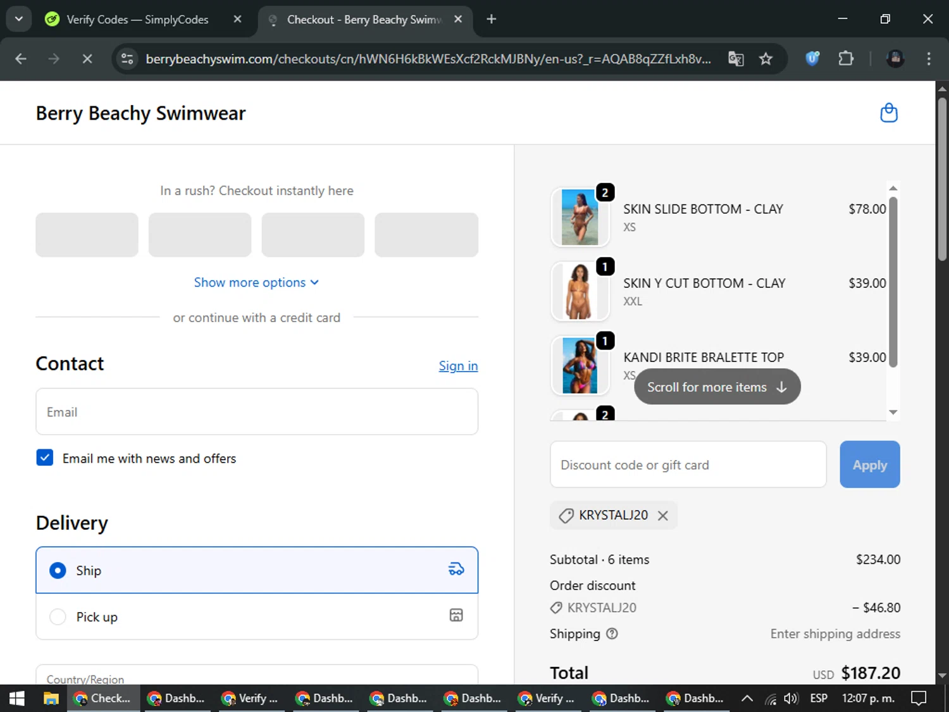Screen dimensions: 949x712
Task: Bookmark this page with the star icon
Action: (766, 59)
